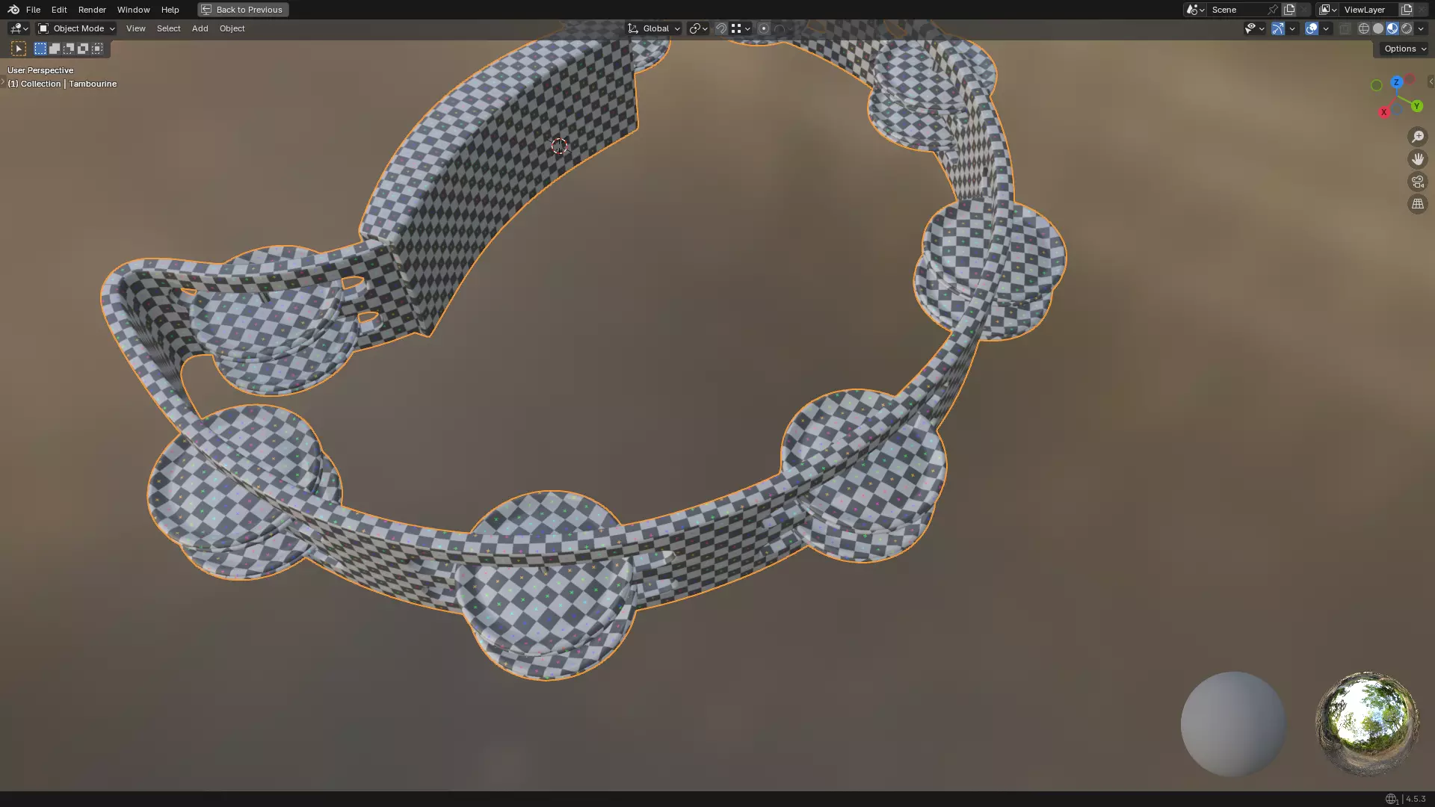
Task: Expand the Options dropdown
Action: click(1404, 49)
